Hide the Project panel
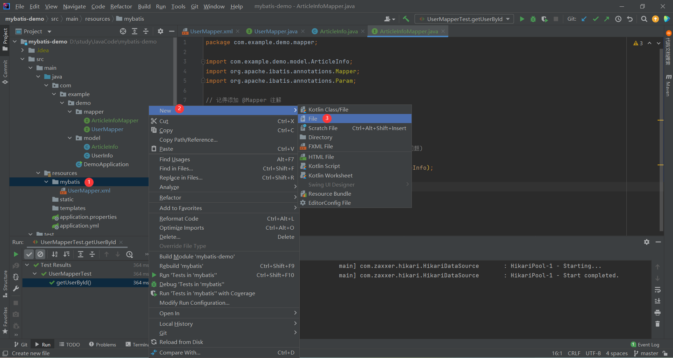Viewport: 673px width, 358px height. pos(172,31)
